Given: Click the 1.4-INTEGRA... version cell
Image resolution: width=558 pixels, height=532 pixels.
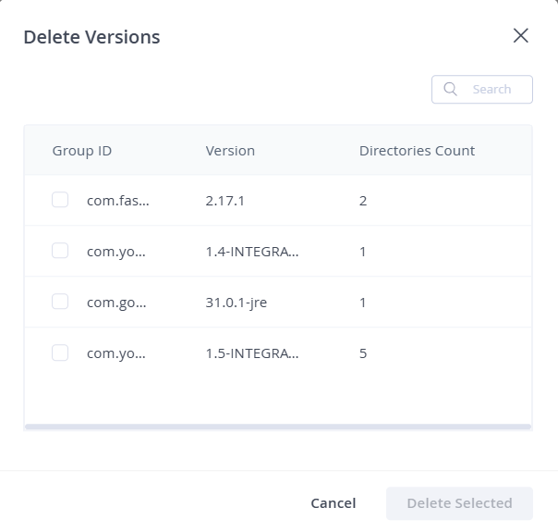Looking at the screenshot, I should (252, 252).
